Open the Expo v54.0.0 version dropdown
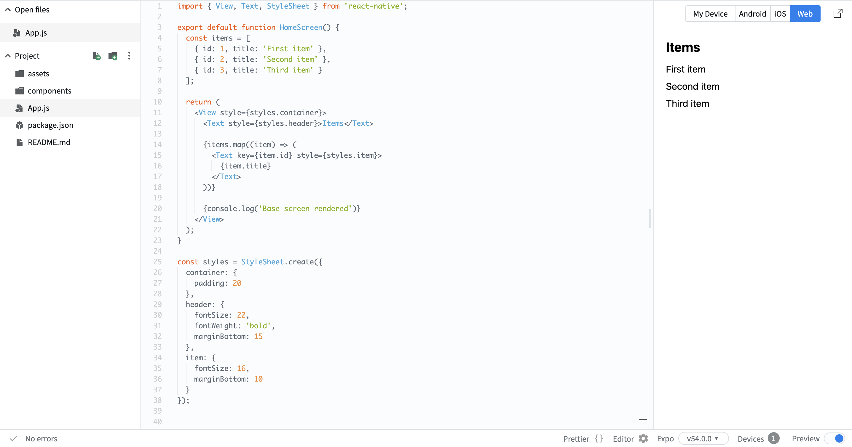 pos(703,438)
